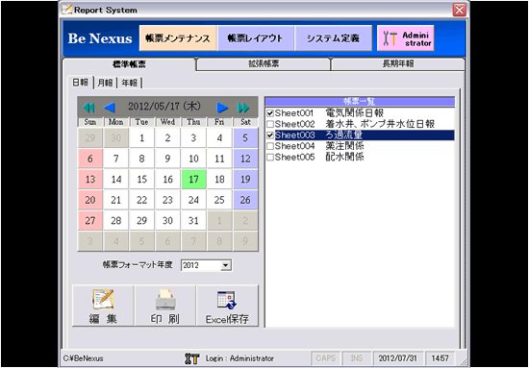
Task: Open the 帳票レイアウト menu
Action: [256, 38]
